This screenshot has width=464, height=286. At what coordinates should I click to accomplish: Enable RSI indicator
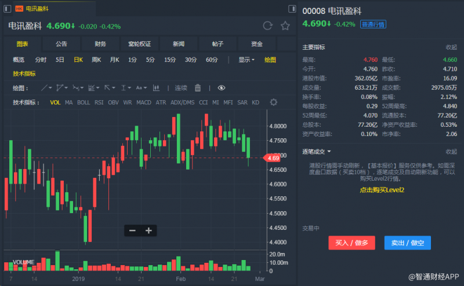point(99,102)
